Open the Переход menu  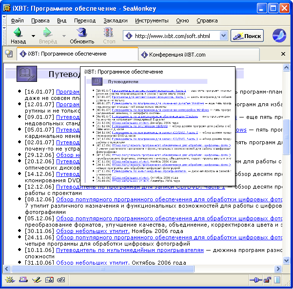coord(85,20)
